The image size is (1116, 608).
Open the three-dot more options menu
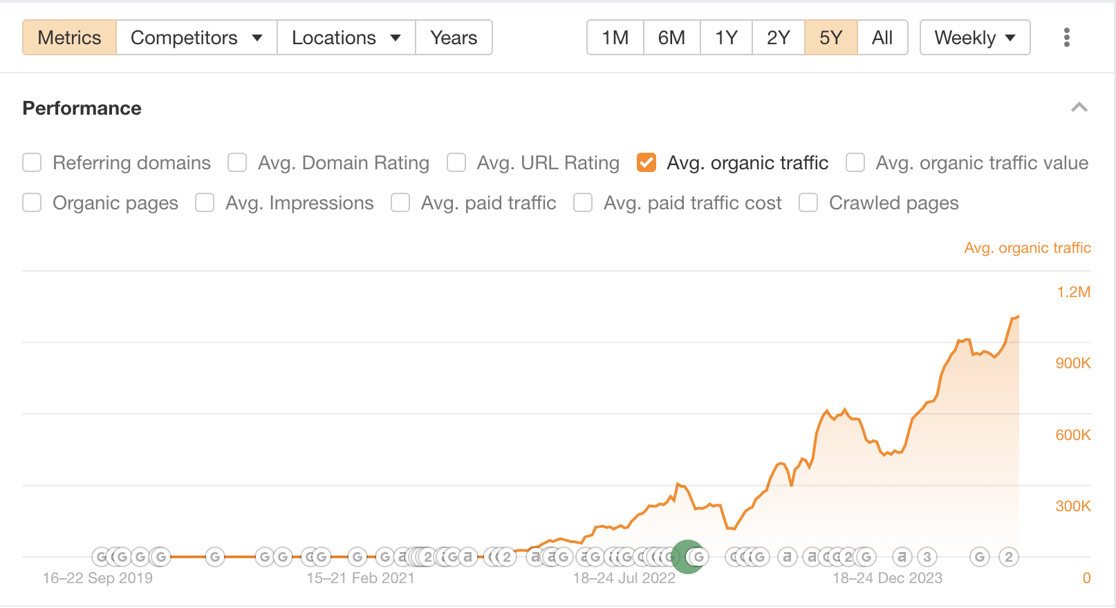(x=1067, y=37)
